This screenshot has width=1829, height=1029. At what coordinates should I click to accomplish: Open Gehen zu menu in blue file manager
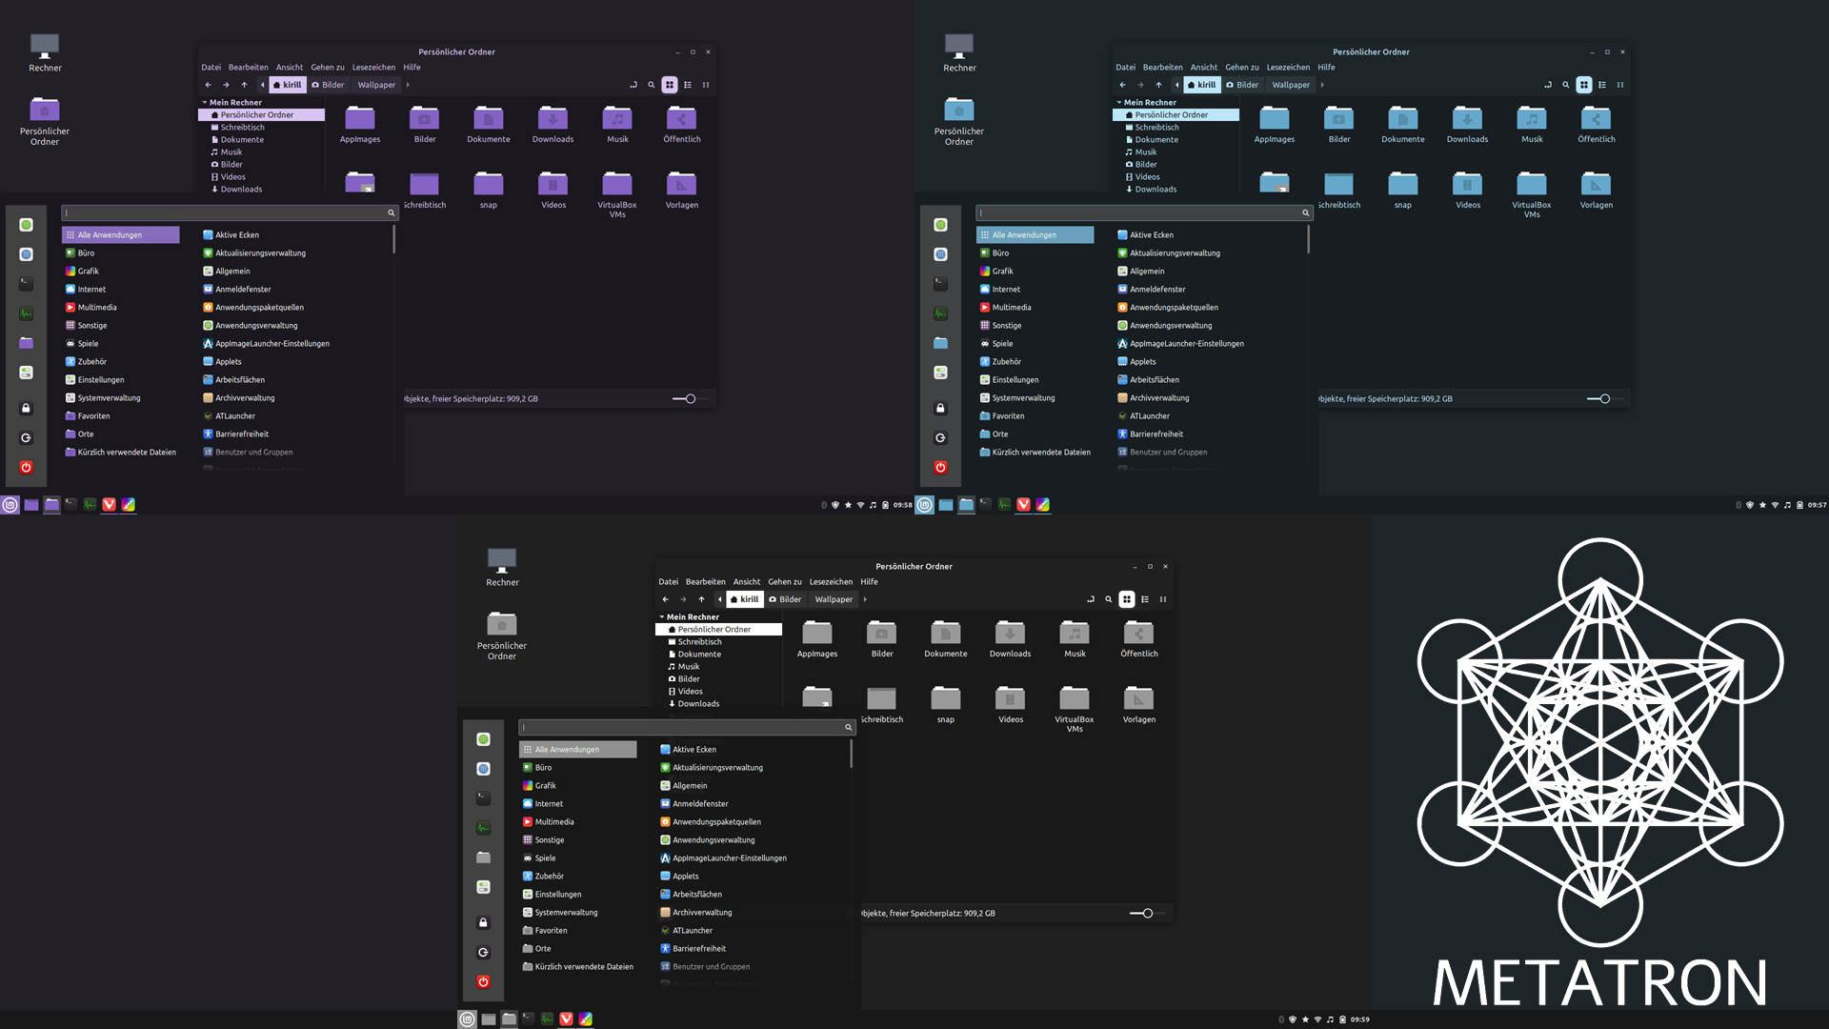pyautogui.click(x=1242, y=68)
